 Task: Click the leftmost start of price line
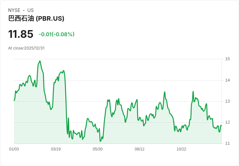point(14,101)
